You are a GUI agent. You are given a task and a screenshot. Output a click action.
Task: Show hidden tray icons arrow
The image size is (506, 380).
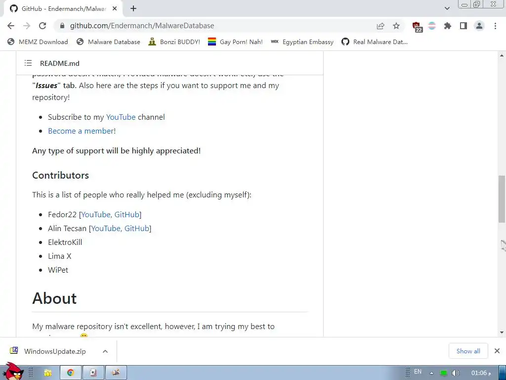click(x=431, y=373)
